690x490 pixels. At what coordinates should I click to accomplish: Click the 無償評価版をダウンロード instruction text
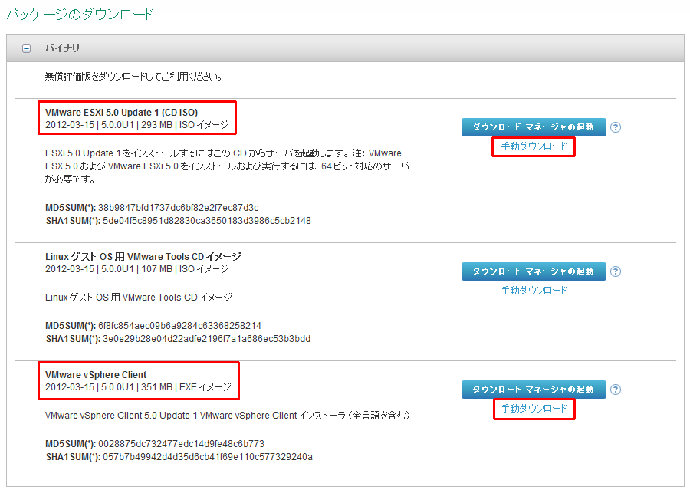click(x=133, y=77)
